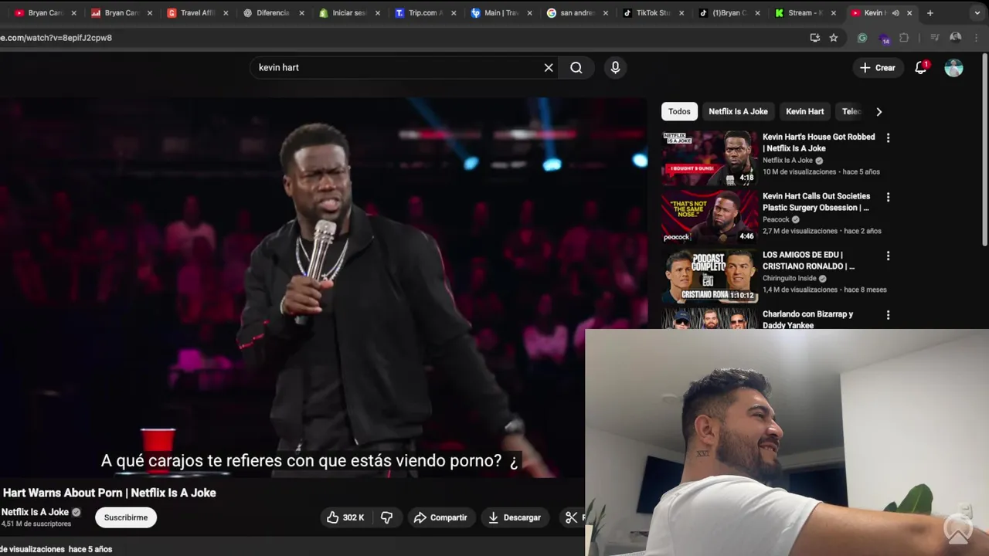Open Kevin Hart Calls Out Societies title

(816, 202)
